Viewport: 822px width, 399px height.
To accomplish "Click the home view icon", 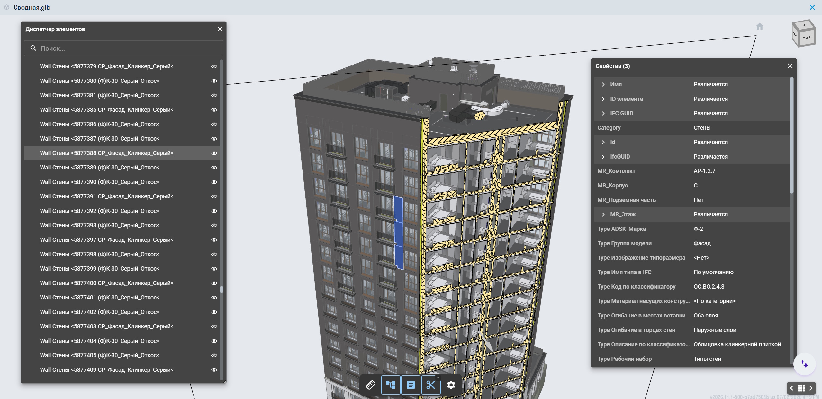I will 759,26.
